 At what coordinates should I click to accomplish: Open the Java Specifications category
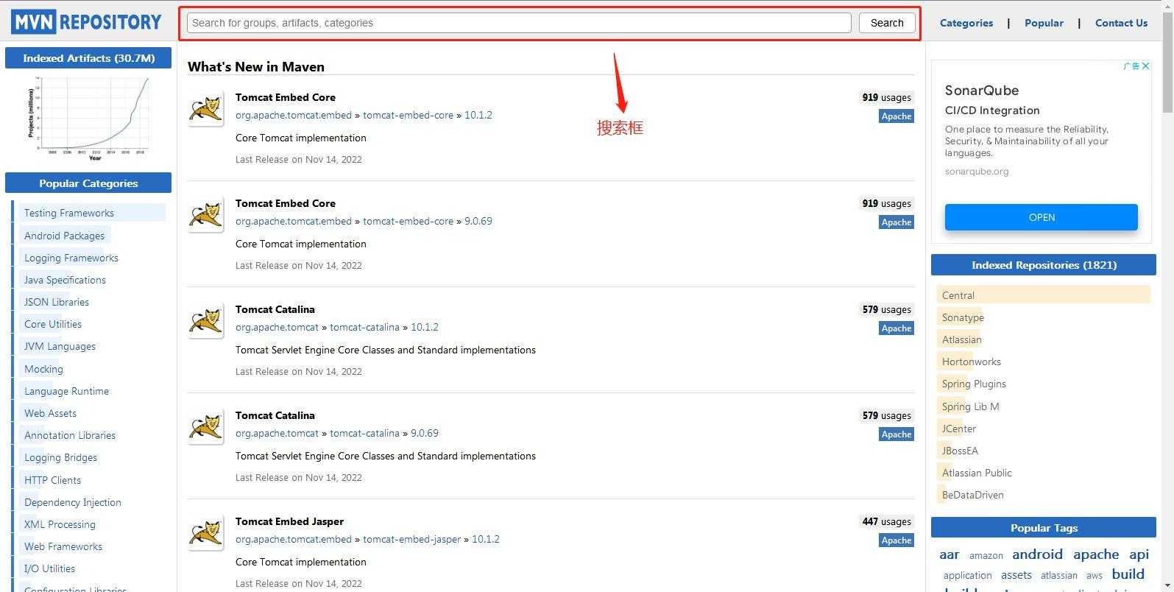click(x=65, y=280)
